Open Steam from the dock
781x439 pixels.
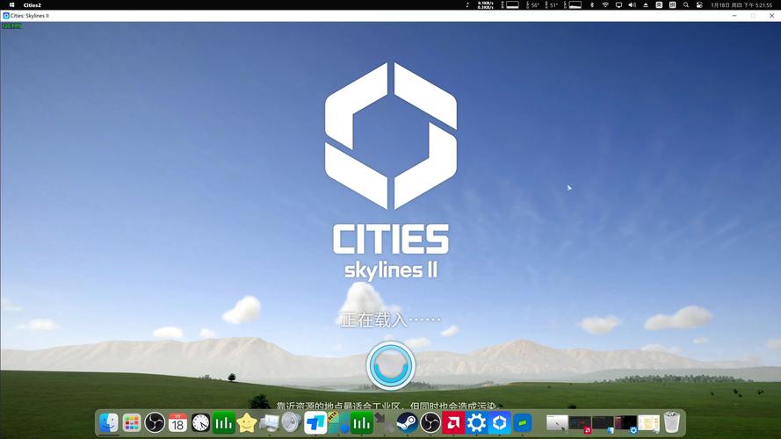click(407, 423)
